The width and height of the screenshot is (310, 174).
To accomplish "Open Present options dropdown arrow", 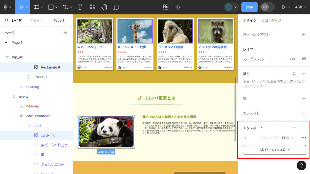I will [x=289, y=7].
